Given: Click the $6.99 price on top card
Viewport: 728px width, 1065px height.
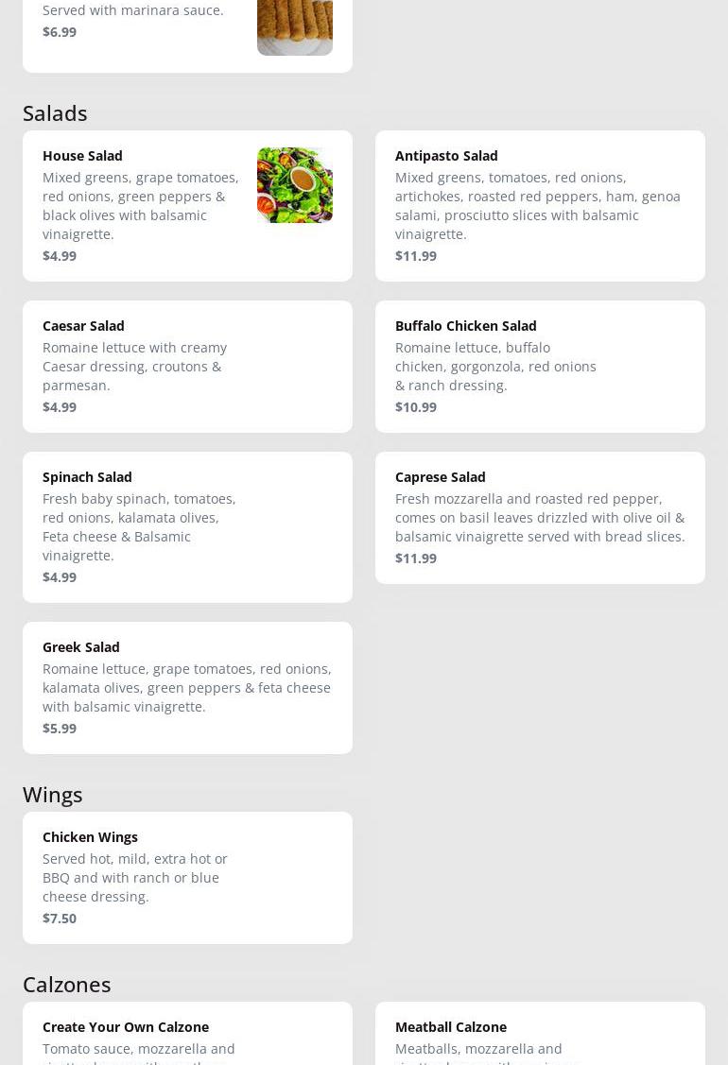Looking at the screenshot, I should tap(60, 32).
